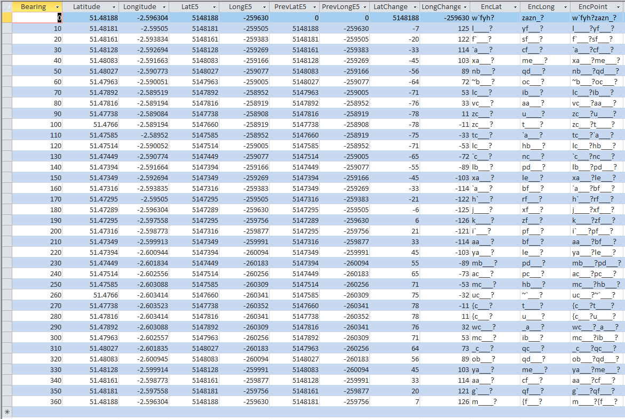Click PrevLatE5 cell 0 in first row
625x419 pixels.
click(295, 18)
